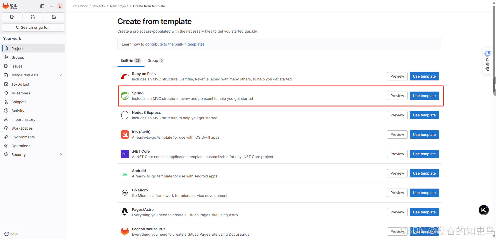Open Groups in the sidebar

(x=33, y=57)
